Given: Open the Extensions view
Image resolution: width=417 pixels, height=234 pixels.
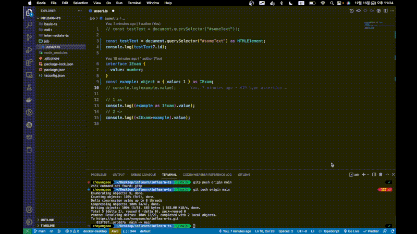Looking at the screenshot, I should coord(29,62).
